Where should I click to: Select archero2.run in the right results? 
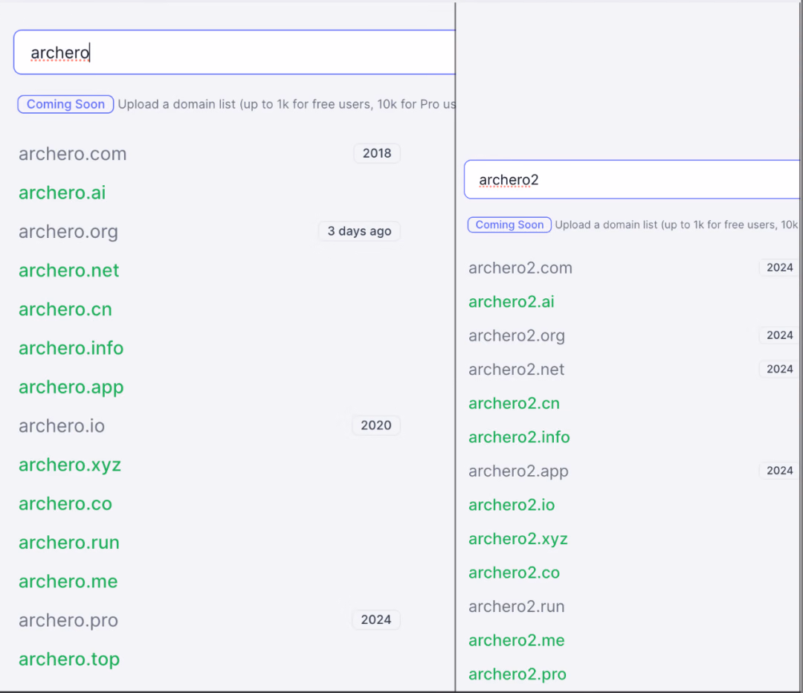(517, 607)
